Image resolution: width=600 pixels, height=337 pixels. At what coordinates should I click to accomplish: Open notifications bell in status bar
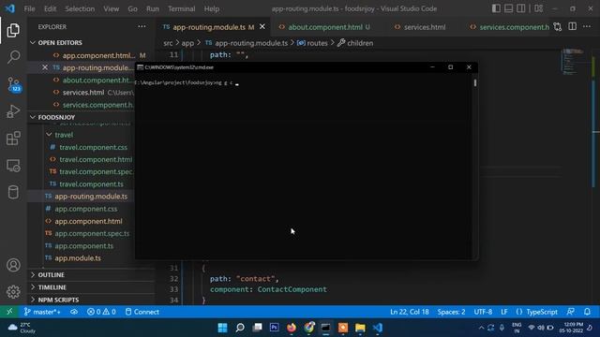point(588,312)
